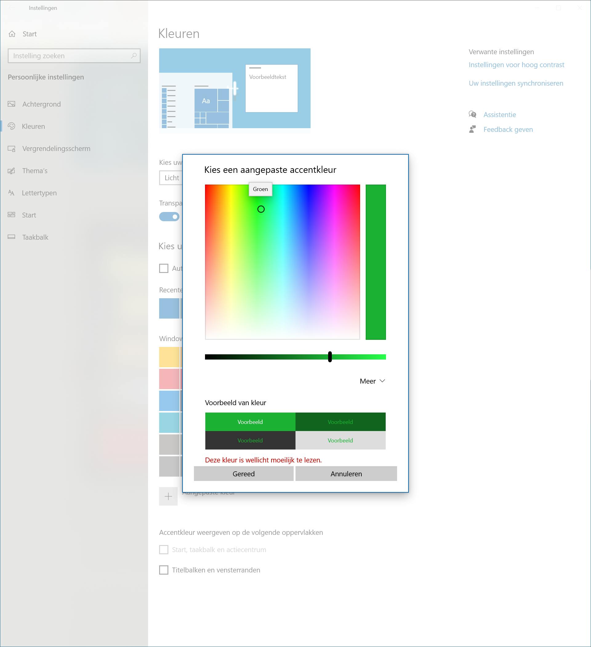
Task: Enable the Start, taakbalk en actiecentrum checkbox
Action: pos(163,549)
